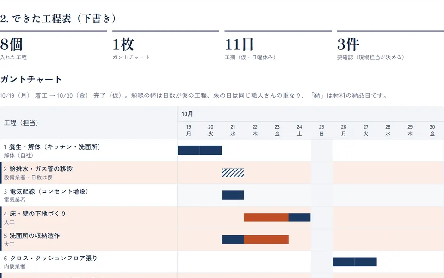Image resolution: width=444 pixels, height=278 pixels.
Task: Click the 電気業者 sublabel
Action: click(x=14, y=200)
